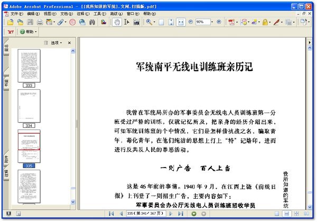Open the 工具 menu
Viewport: 317px width, 222px height.
100,14
